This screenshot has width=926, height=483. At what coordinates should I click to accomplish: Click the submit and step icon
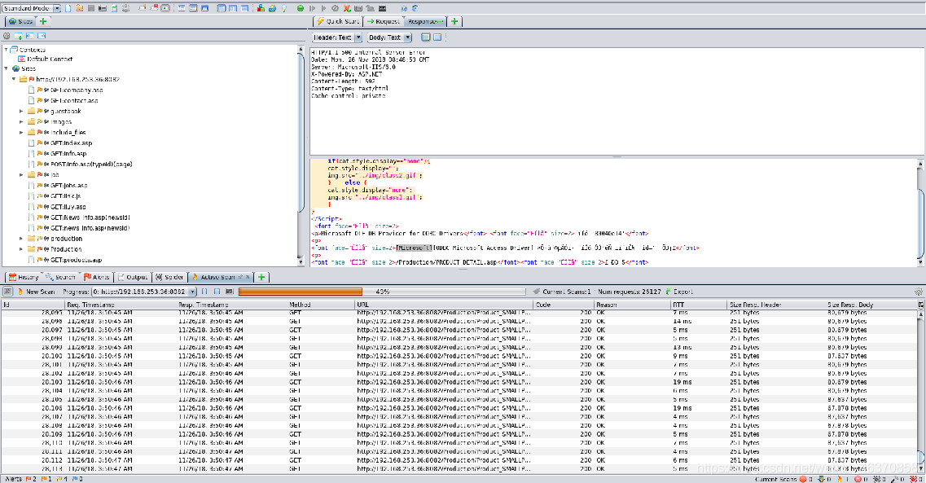312,8
